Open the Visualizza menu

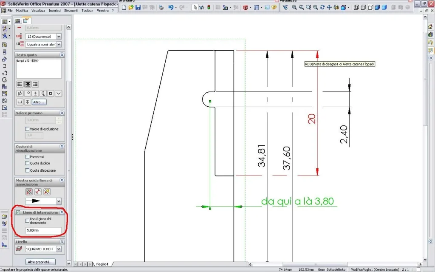click(38, 11)
